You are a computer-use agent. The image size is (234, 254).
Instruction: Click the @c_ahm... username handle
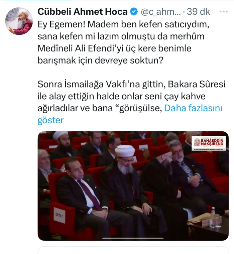(x=161, y=12)
